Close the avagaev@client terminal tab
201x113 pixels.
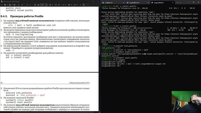(173, 3)
